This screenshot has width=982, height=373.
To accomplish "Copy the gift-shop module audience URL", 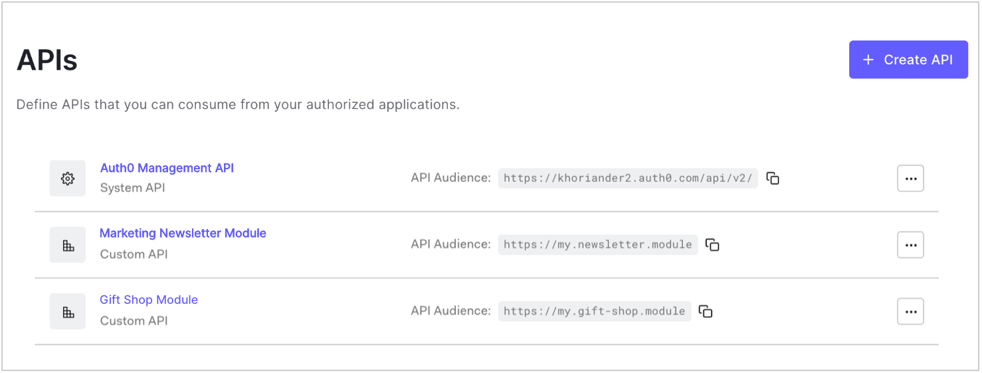I will click(706, 311).
